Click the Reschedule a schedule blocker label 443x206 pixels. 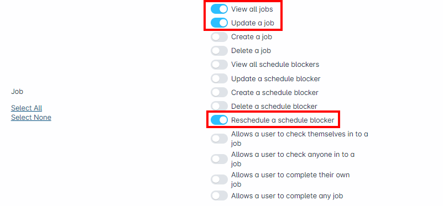point(283,120)
